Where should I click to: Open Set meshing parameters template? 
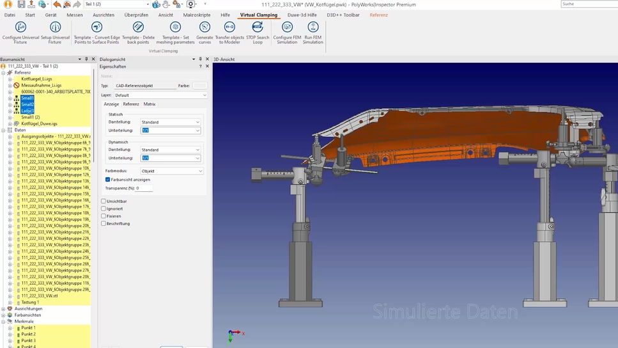click(x=175, y=28)
